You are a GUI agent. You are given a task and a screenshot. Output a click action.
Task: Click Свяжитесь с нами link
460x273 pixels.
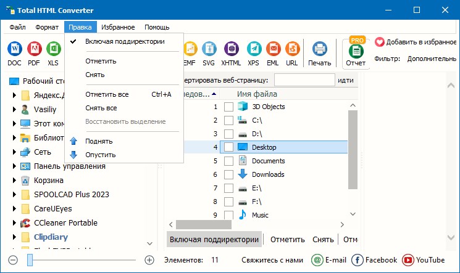[x=272, y=260]
